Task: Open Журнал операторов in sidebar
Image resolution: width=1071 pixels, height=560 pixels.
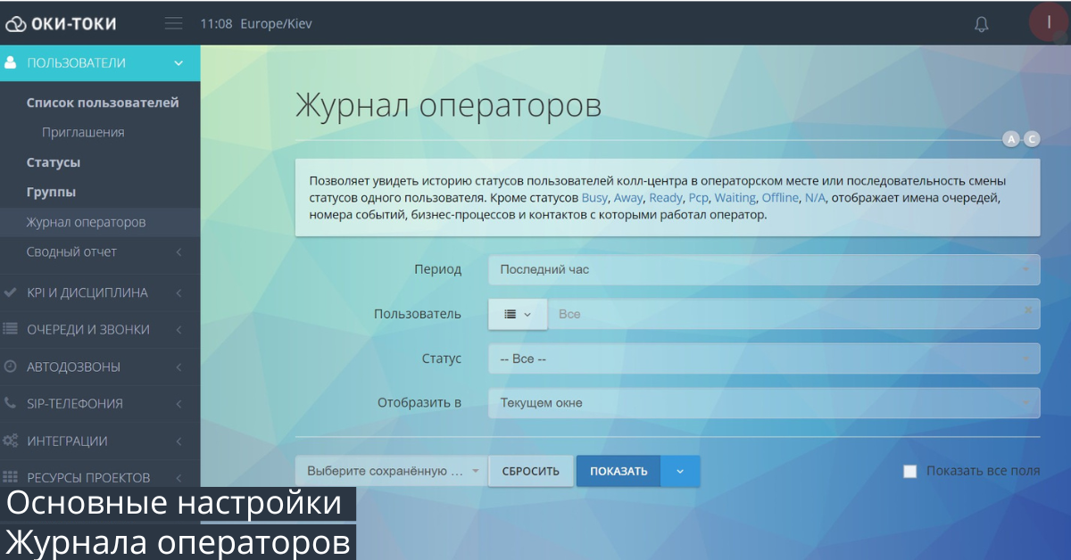Action: click(x=86, y=222)
